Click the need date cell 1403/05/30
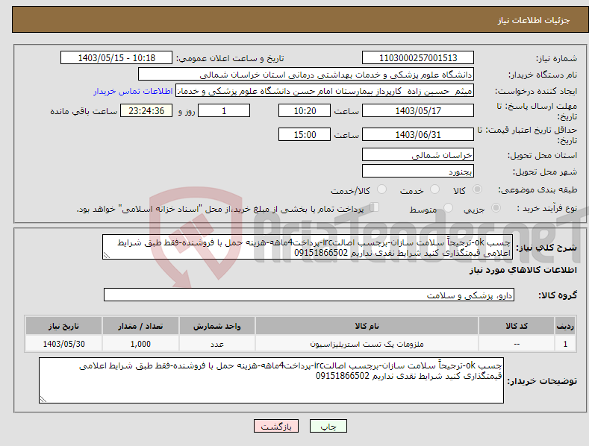589x446 pixels. [64, 344]
